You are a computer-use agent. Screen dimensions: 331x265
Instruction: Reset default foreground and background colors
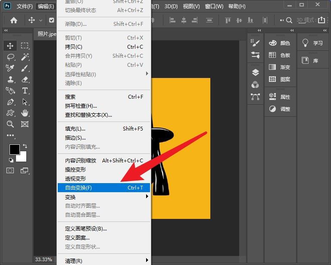click(11, 160)
